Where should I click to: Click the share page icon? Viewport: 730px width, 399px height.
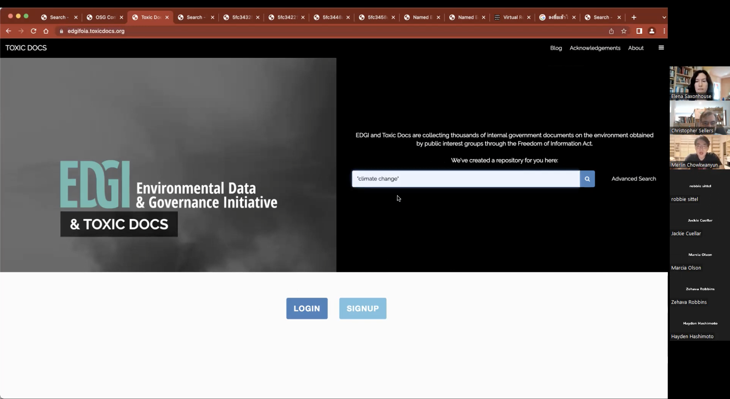[x=611, y=31]
